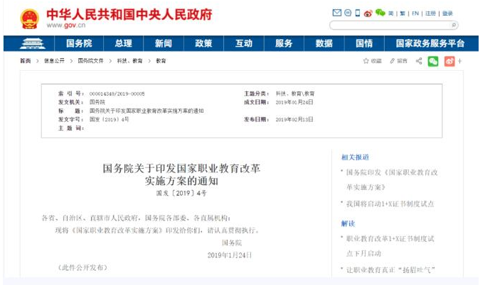
Task: Open the 新闻 navigation tab
Action: [x=164, y=43]
